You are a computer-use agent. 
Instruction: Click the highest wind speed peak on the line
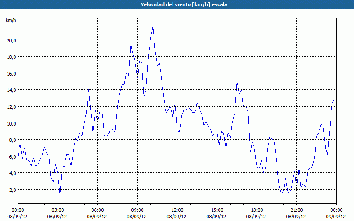pos(153,27)
